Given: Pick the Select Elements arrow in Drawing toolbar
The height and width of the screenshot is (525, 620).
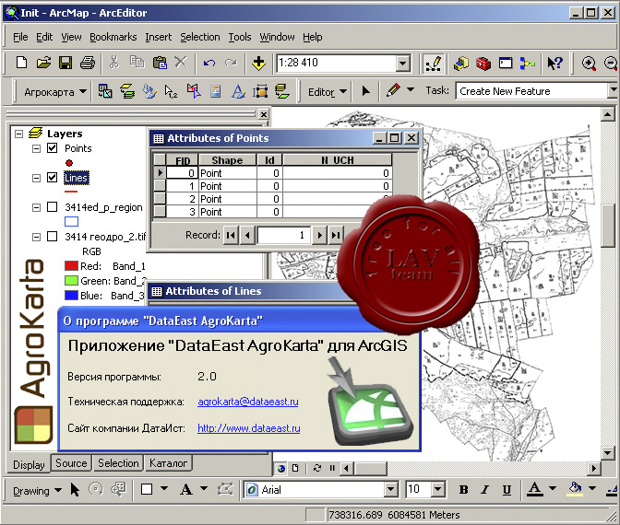Looking at the screenshot, I should pyautogui.click(x=75, y=490).
